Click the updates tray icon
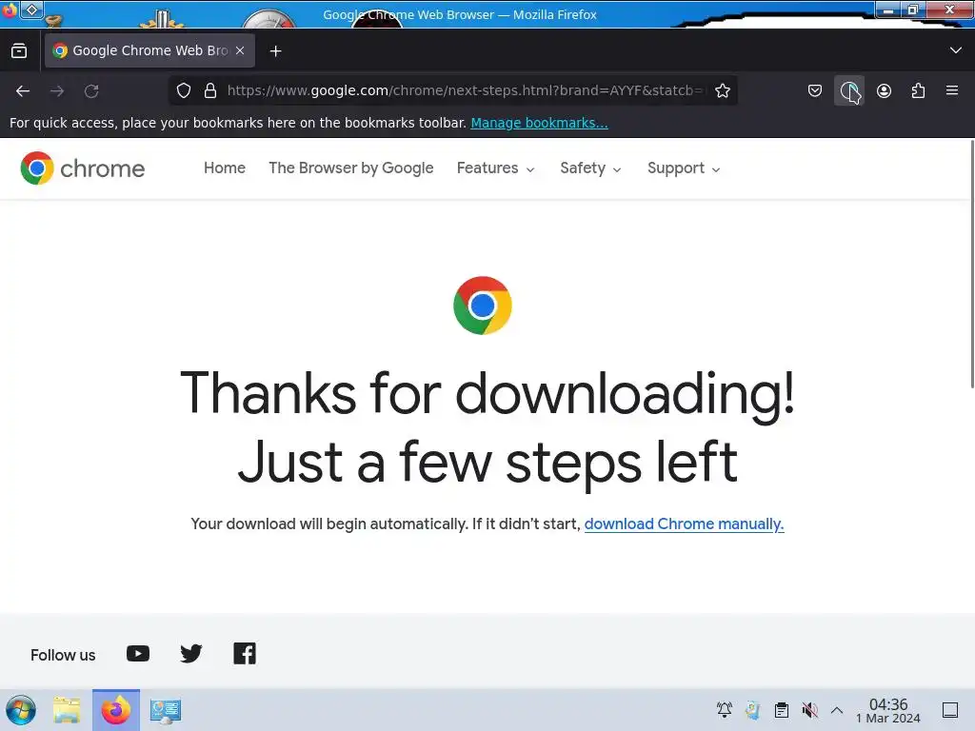Image resolution: width=975 pixels, height=731 pixels. 752,709
